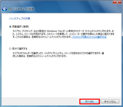Open the バックアップ対象のファイルの選択方法 help link
Screen dimensions: 123x107
pyautogui.click(x=89, y=37)
